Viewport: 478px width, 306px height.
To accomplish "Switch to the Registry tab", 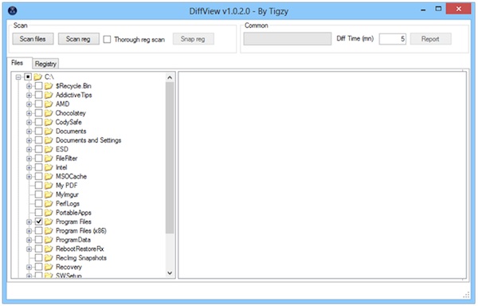I will click(x=45, y=64).
